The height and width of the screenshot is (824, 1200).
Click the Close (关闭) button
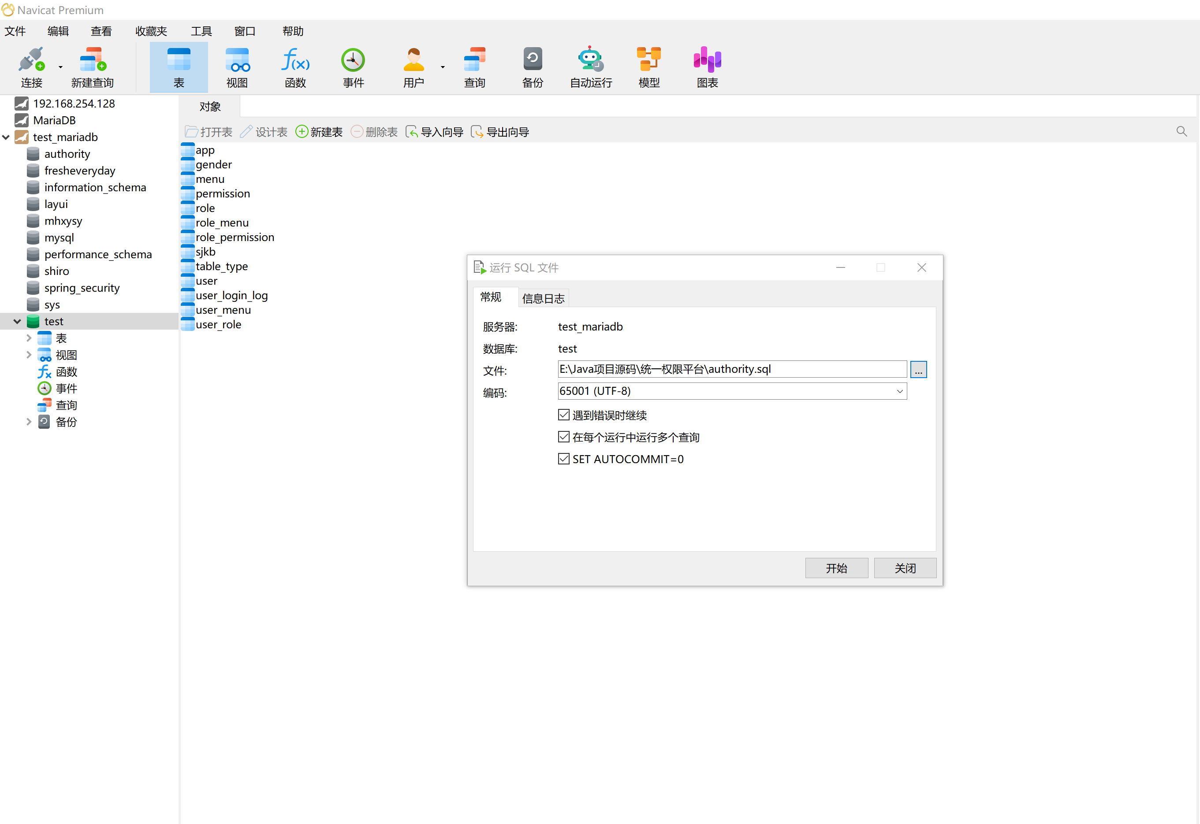(x=905, y=568)
